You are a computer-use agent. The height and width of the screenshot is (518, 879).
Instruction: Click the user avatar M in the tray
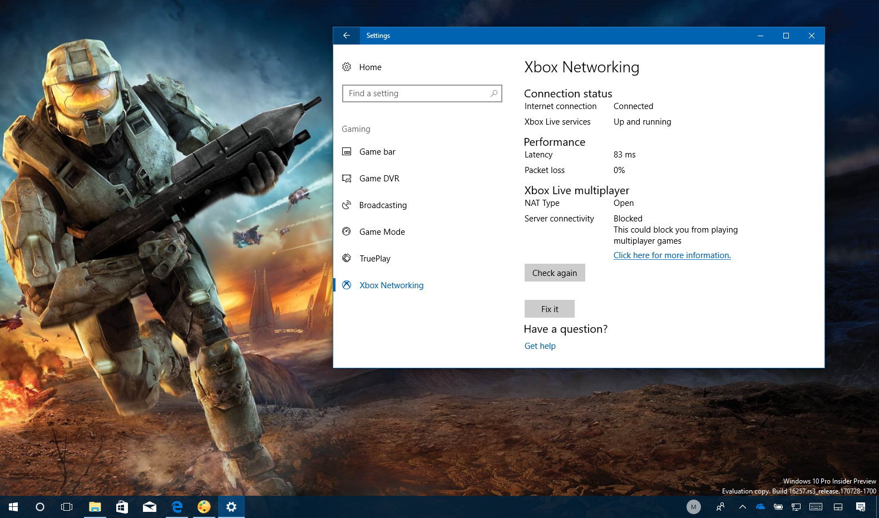click(x=693, y=507)
